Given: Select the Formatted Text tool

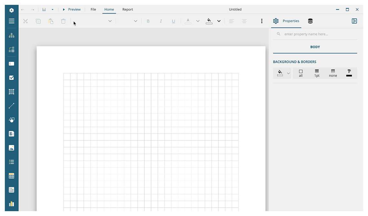Looking at the screenshot, I should pos(12,134).
